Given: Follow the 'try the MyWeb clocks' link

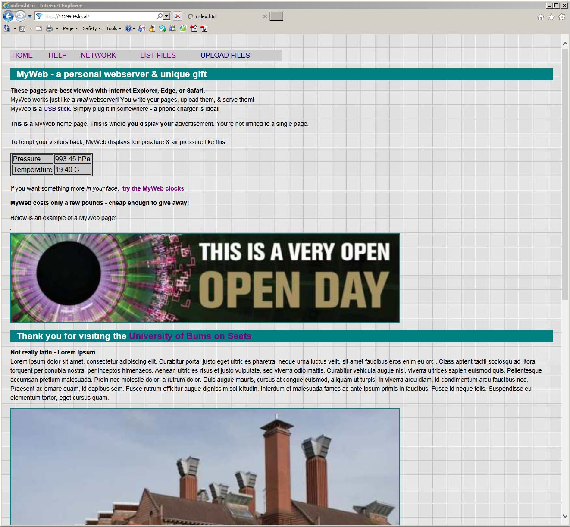Looking at the screenshot, I should coord(153,188).
